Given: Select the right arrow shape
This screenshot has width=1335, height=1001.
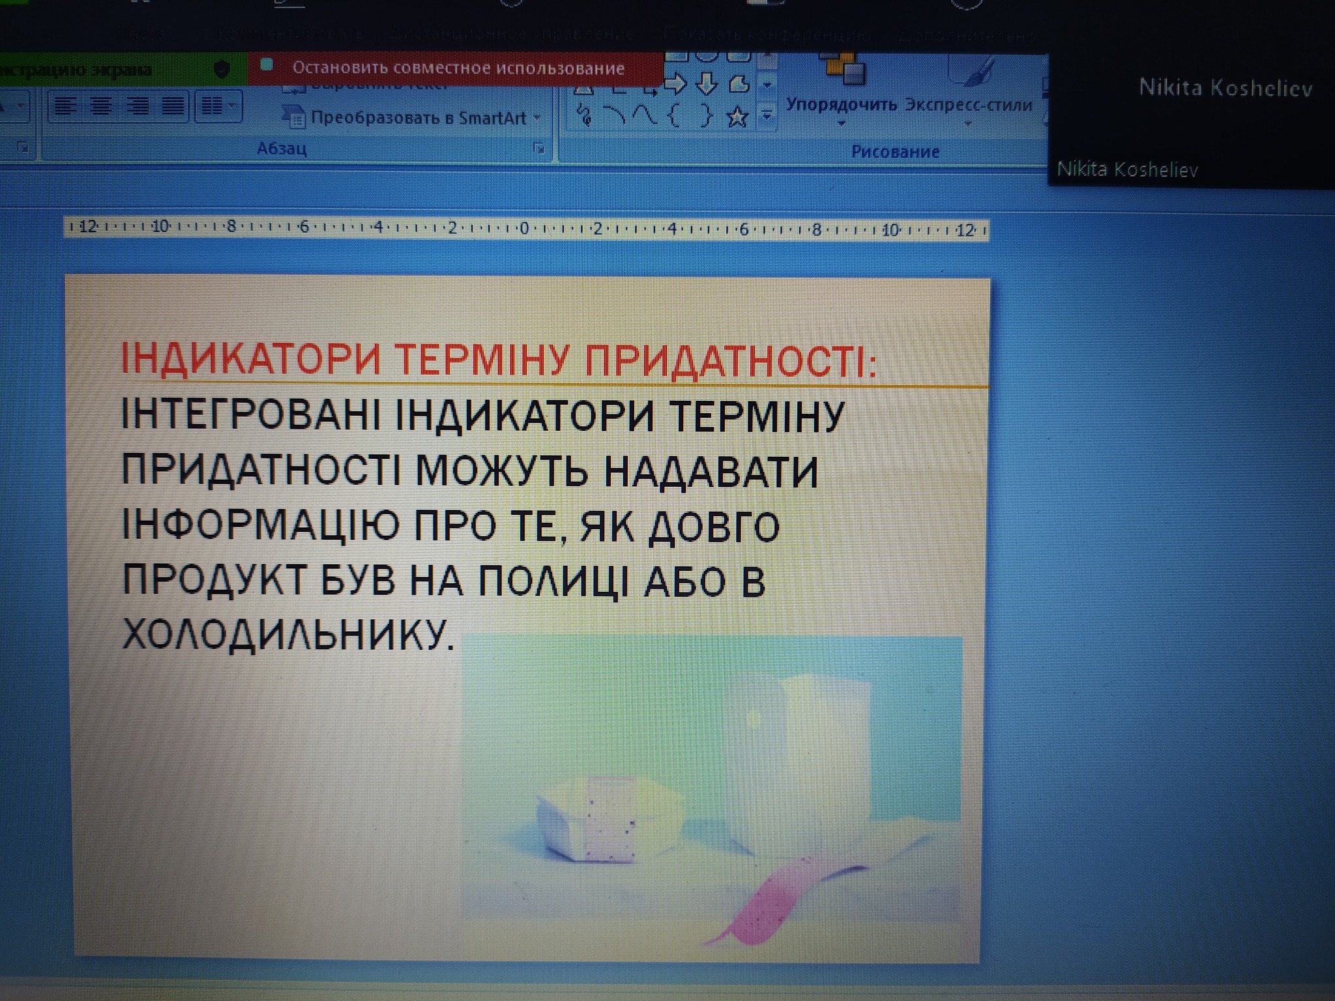Looking at the screenshot, I should [675, 84].
